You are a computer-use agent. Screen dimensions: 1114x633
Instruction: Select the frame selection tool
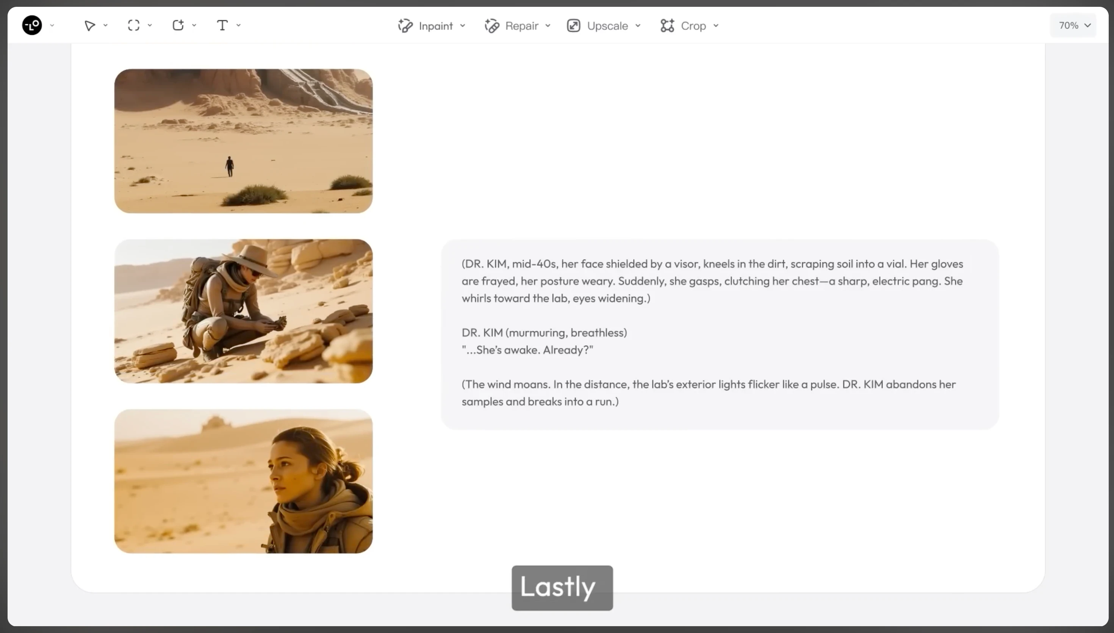[134, 26]
